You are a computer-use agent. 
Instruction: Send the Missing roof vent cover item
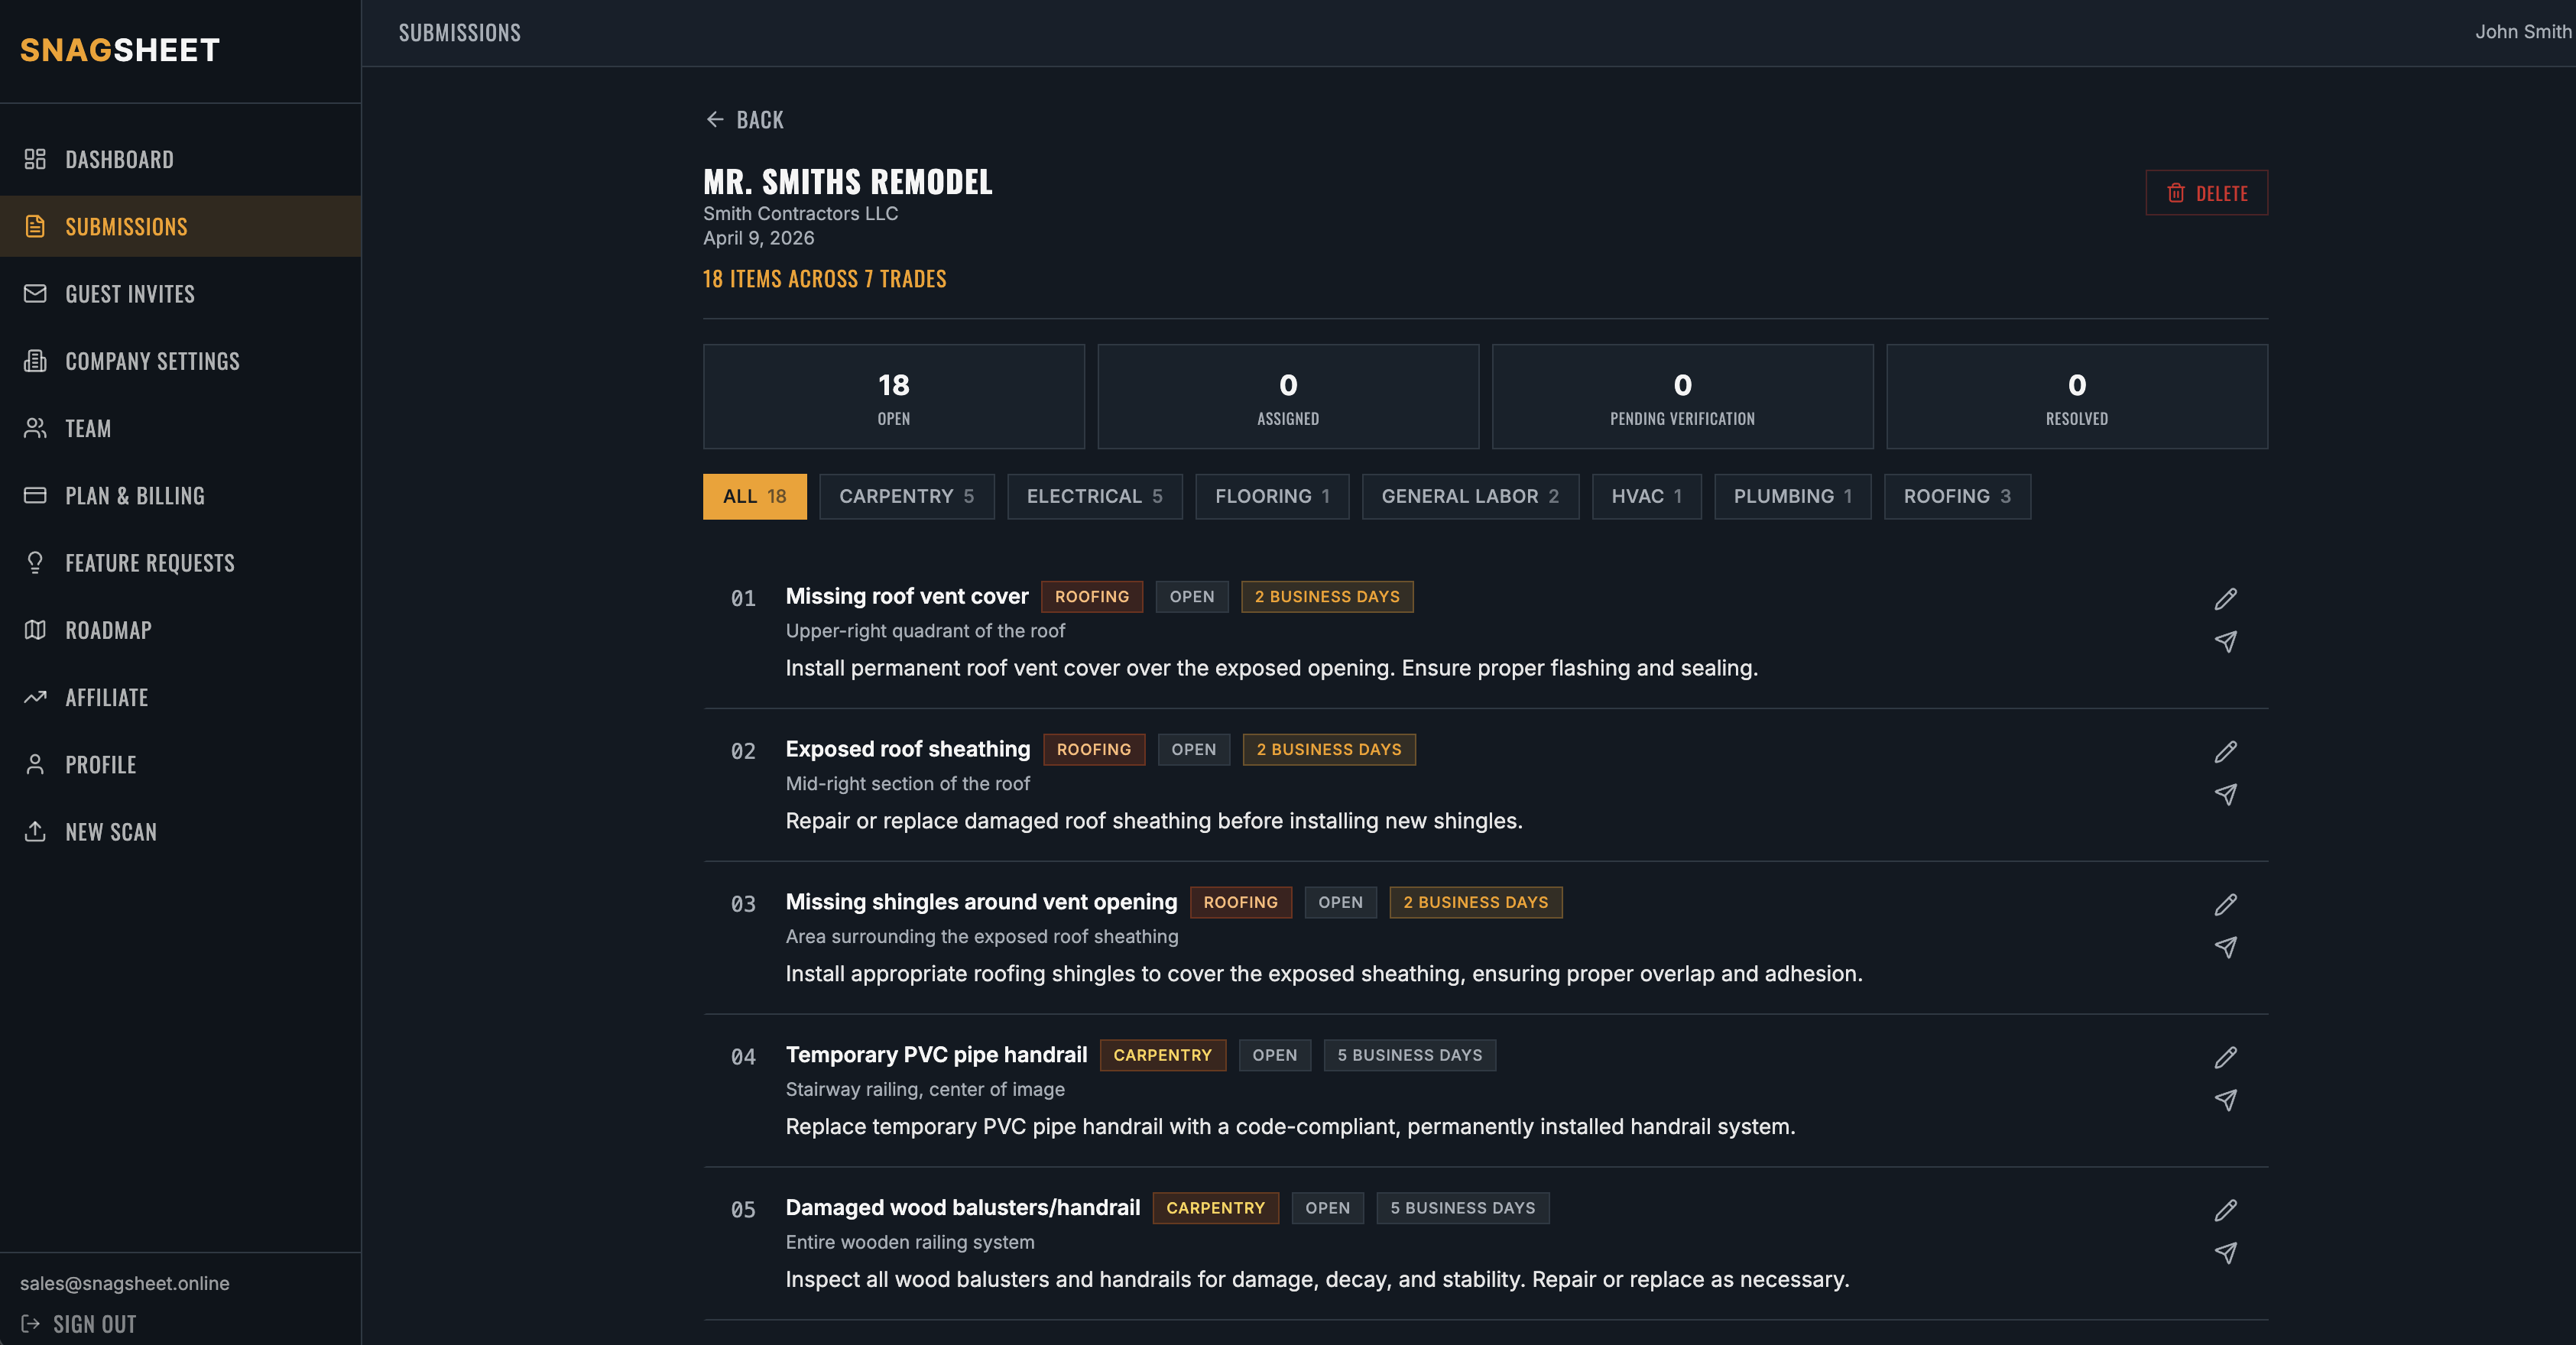[2225, 642]
